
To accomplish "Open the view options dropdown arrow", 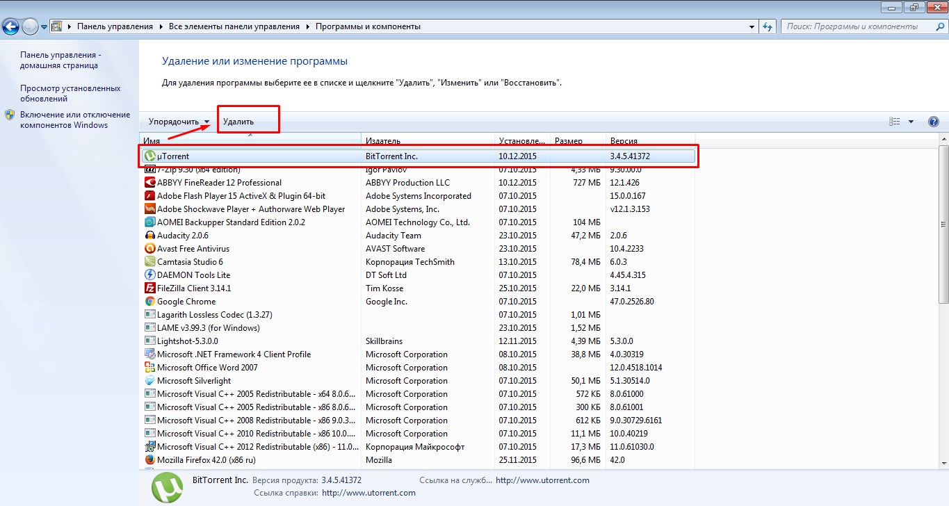I will point(911,122).
